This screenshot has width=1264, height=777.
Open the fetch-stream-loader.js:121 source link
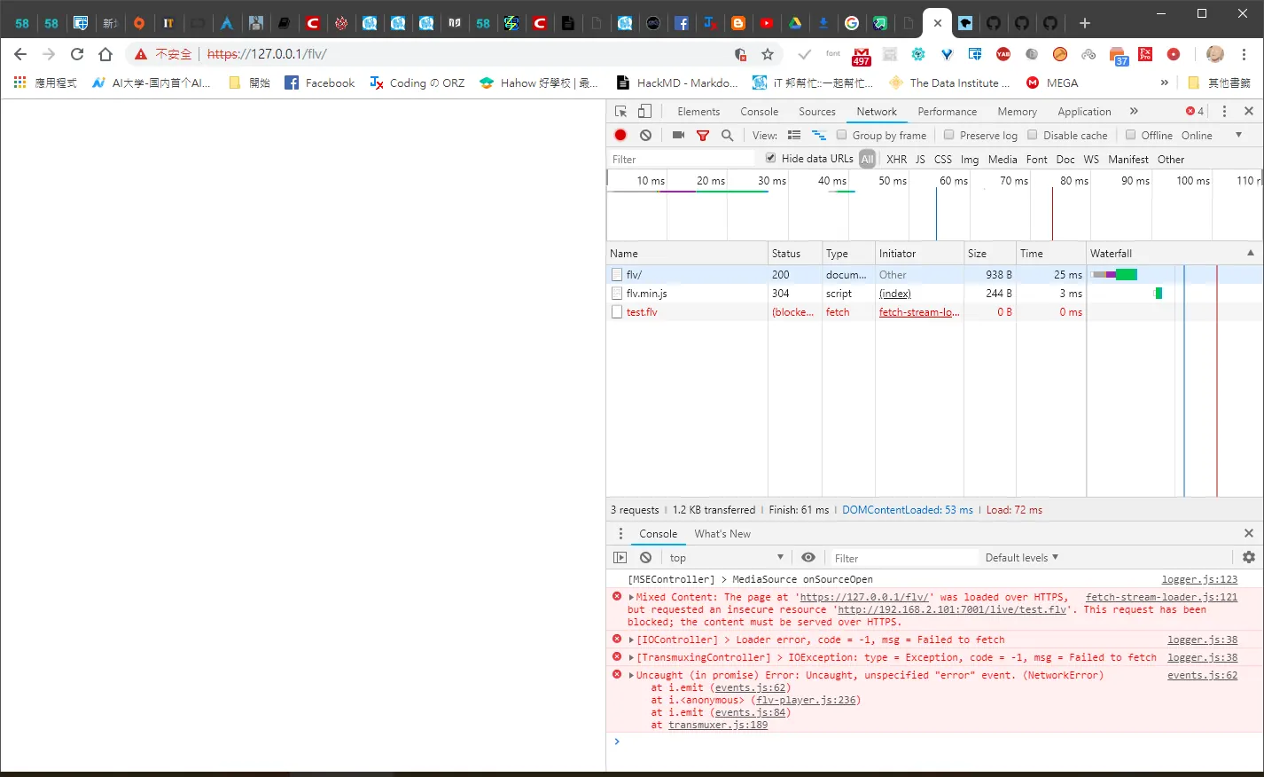pos(1161,597)
